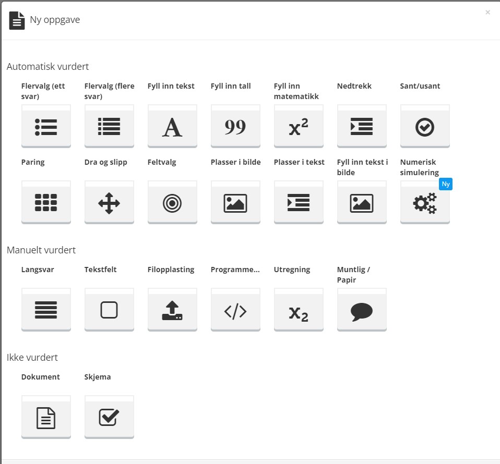
Task: Select the Nedtrekk question type tile
Action: tap(362, 126)
